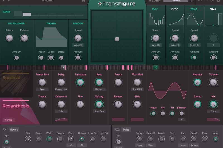223x148 pixels.
Task: Open the Root Sep voicing dropdown
Action: (x=99, y=111)
